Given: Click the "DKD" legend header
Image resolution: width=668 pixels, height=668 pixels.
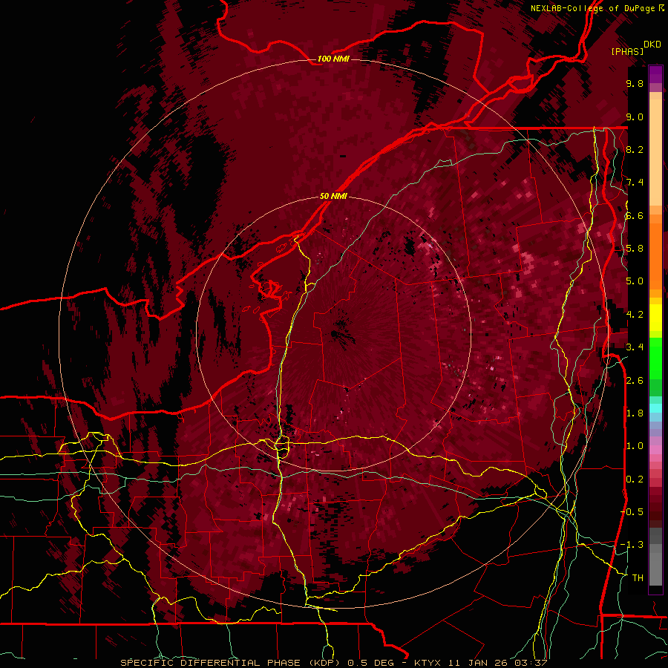Looking at the screenshot, I should tap(652, 45).
